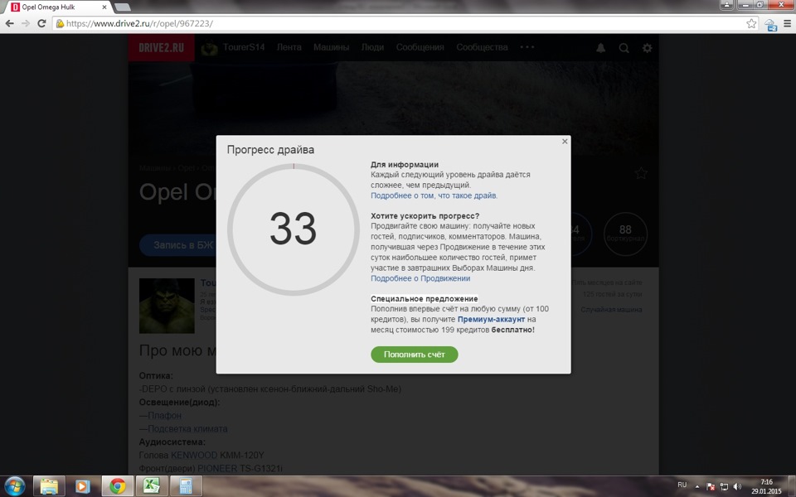
Task: Open the Подсветка климата link
Action: tap(187, 428)
